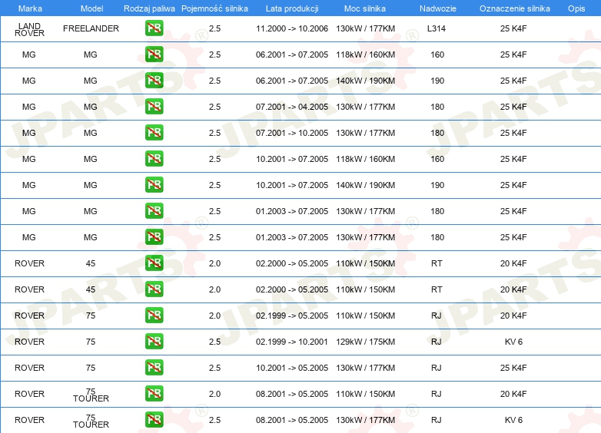Click the Opis column header

pos(576,8)
